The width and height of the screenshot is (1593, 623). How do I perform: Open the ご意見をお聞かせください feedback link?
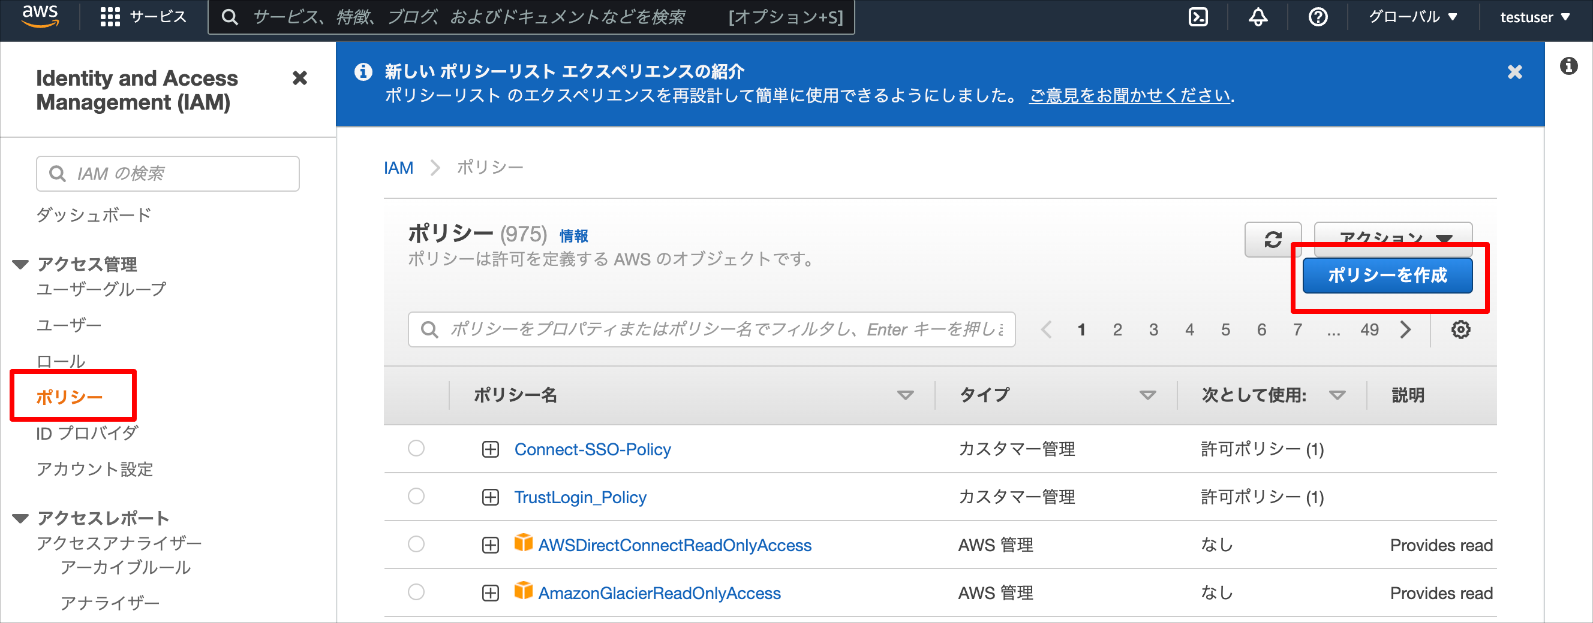click(x=1130, y=96)
